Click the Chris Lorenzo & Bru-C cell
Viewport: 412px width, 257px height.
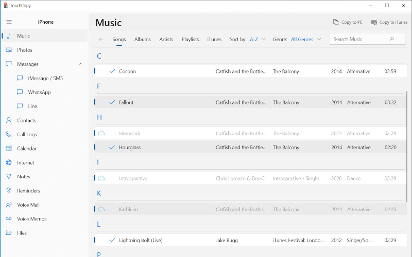click(240, 178)
